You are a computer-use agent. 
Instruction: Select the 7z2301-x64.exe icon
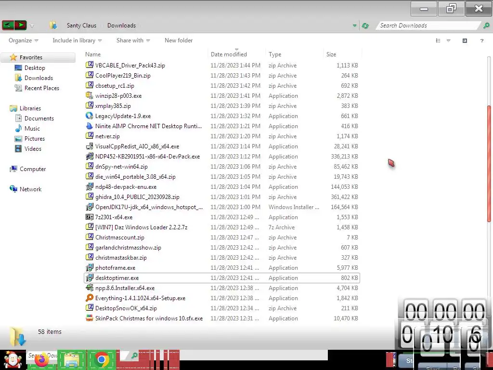tap(90, 217)
